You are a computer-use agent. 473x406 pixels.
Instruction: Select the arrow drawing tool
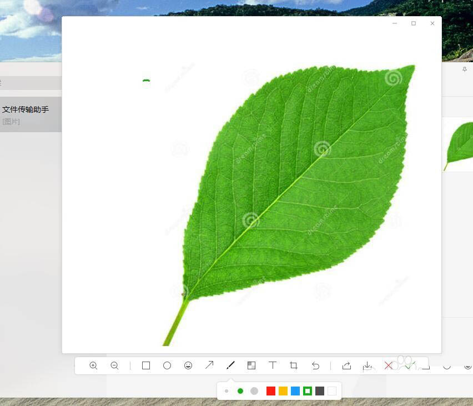pos(209,365)
